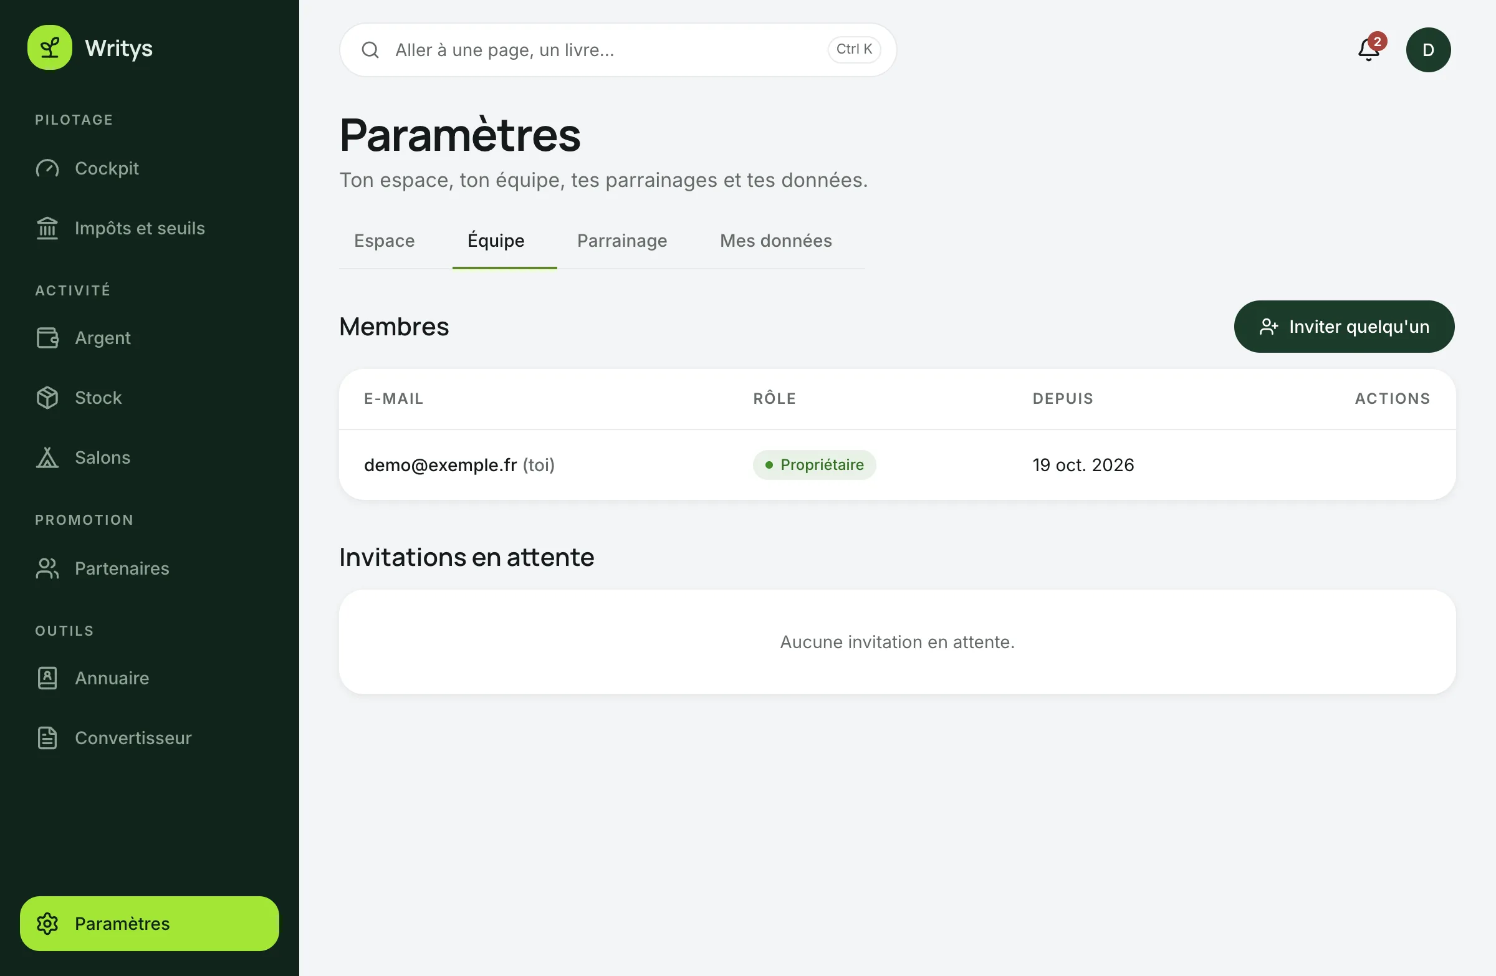Screen dimensions: 1496x976
Task: Navigate to Impôts et seuils label
Action: click(140, 228)
